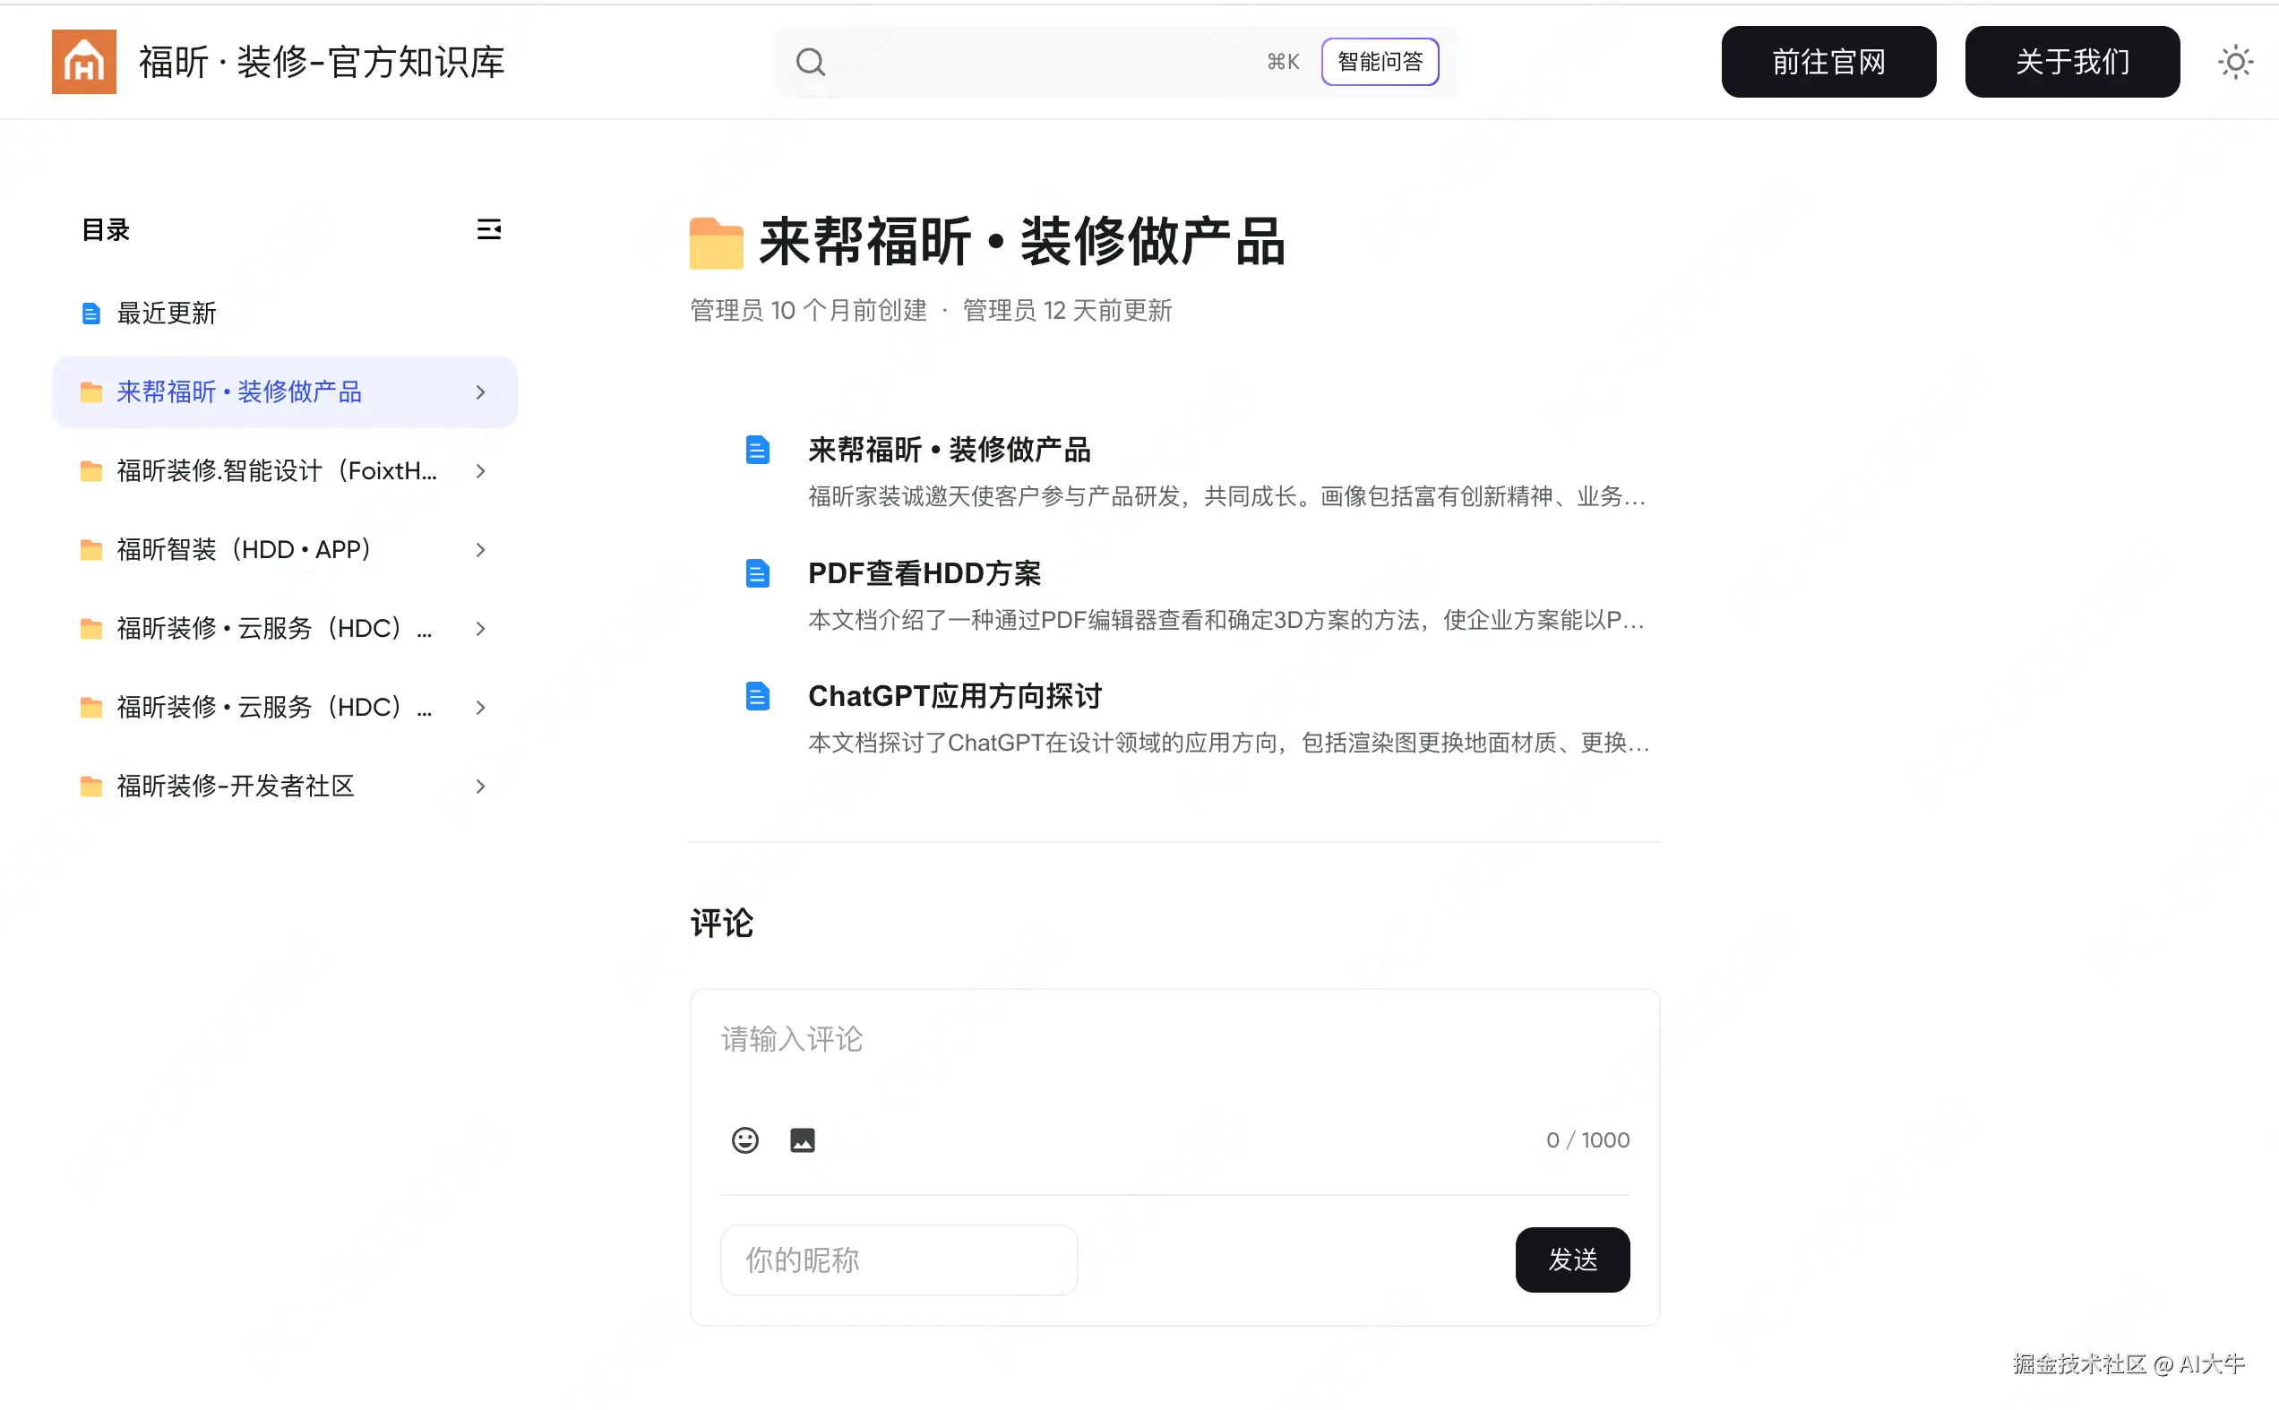This screenshot has height=1410, width=2279.
Task: Expand the 福昕装修-开发者社区 folder chevron
Action: pyautogui.click(x=480, y=787)
